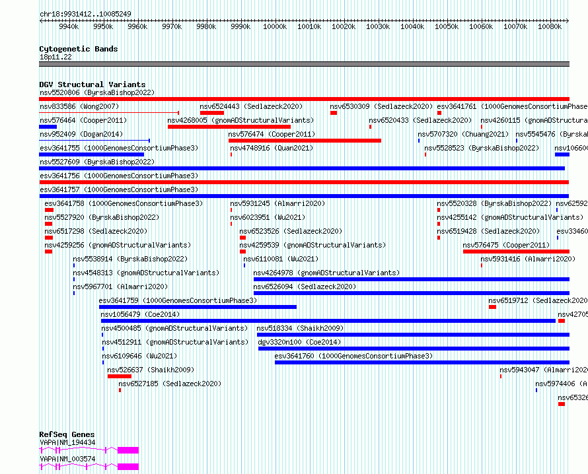
Task: Open nsv4259539 gnomAD variant label
Action: click(x=312, y=245)
